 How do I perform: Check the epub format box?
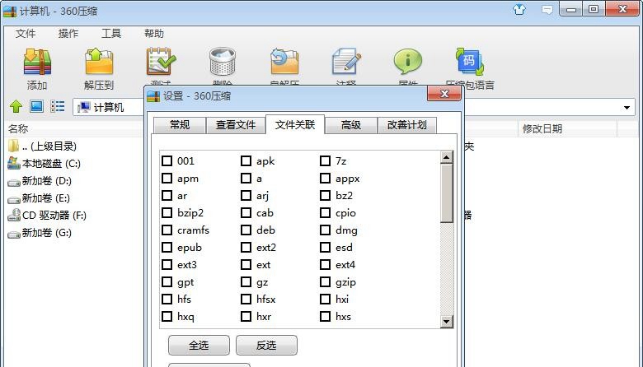[x=167, y=247]
